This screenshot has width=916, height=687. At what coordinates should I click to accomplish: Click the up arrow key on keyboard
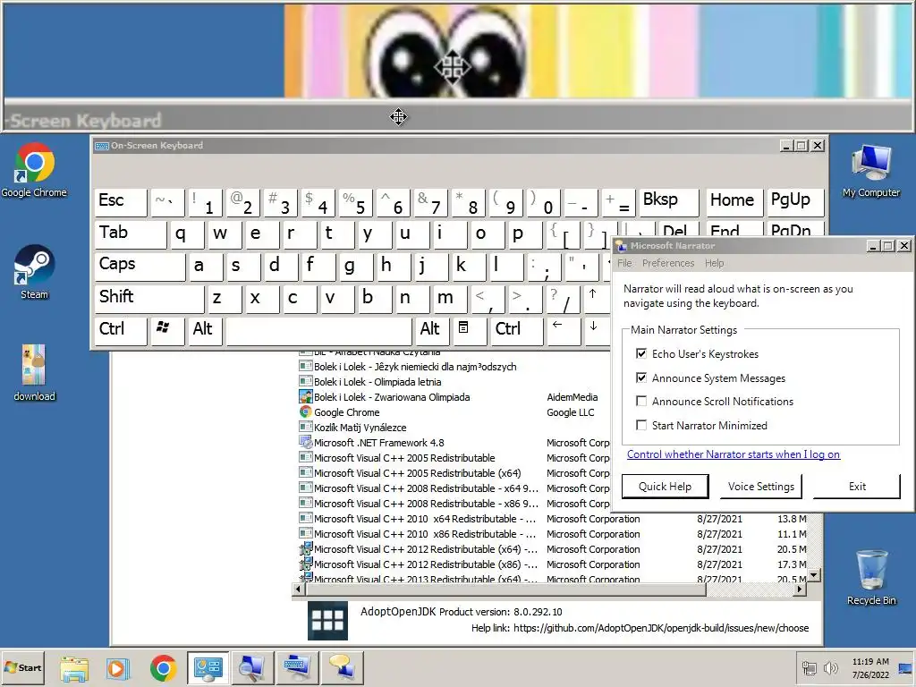595,298
